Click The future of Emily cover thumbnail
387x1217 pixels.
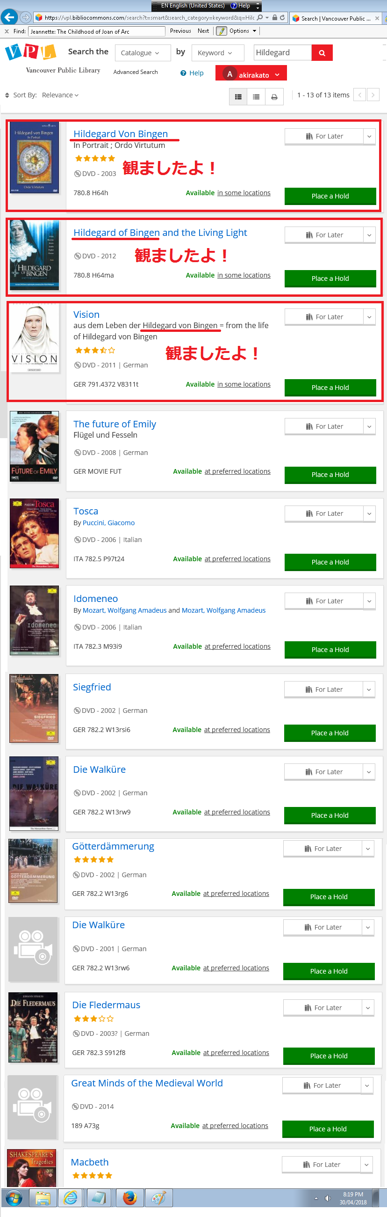[35, 447]
